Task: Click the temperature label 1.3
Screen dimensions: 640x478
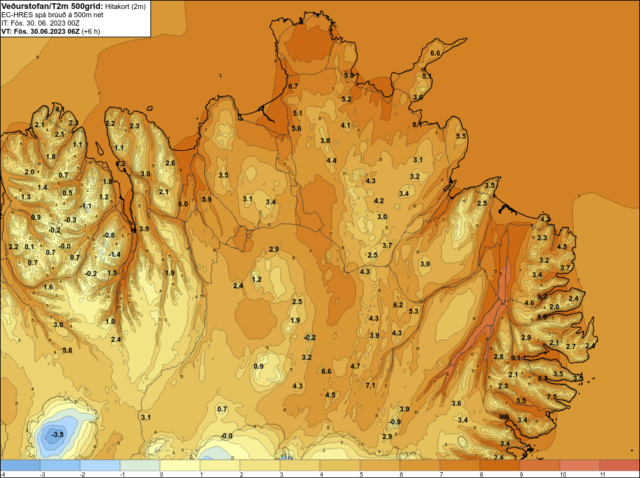Action: 26,197
